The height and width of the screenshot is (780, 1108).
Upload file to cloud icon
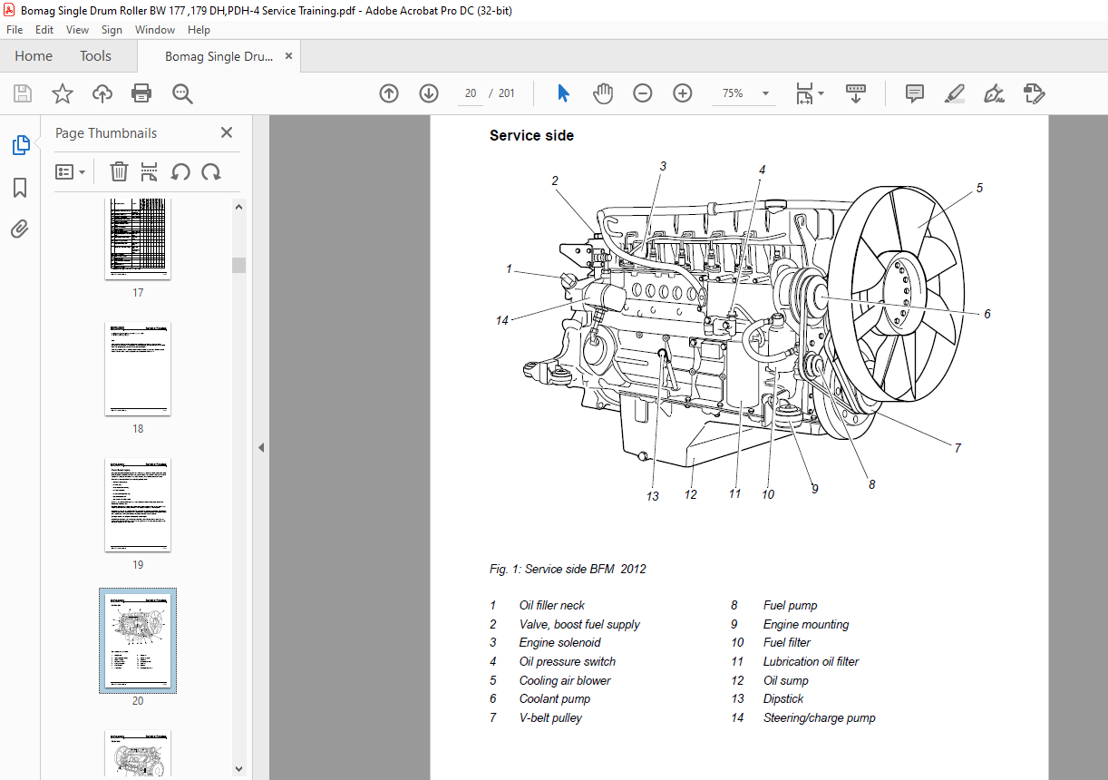coord(102,93)
